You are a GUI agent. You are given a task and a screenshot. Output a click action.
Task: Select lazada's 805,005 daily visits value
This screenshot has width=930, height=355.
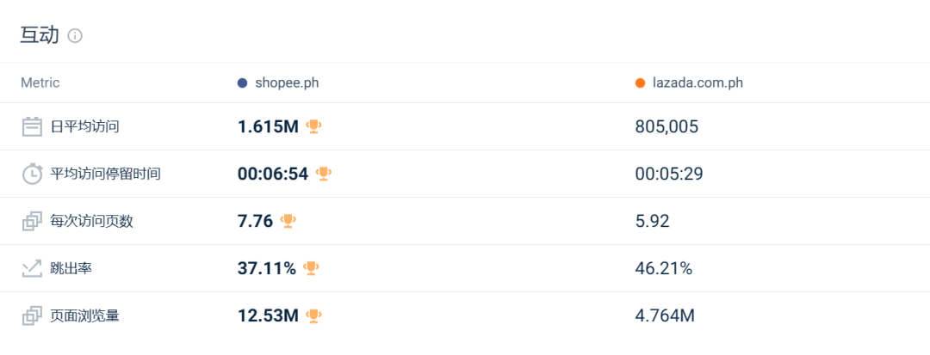[666, 126]
